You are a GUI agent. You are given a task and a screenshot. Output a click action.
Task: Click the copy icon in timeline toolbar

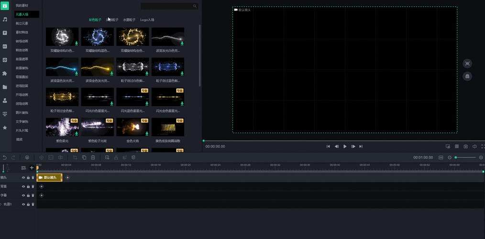[x=84, y=157]
